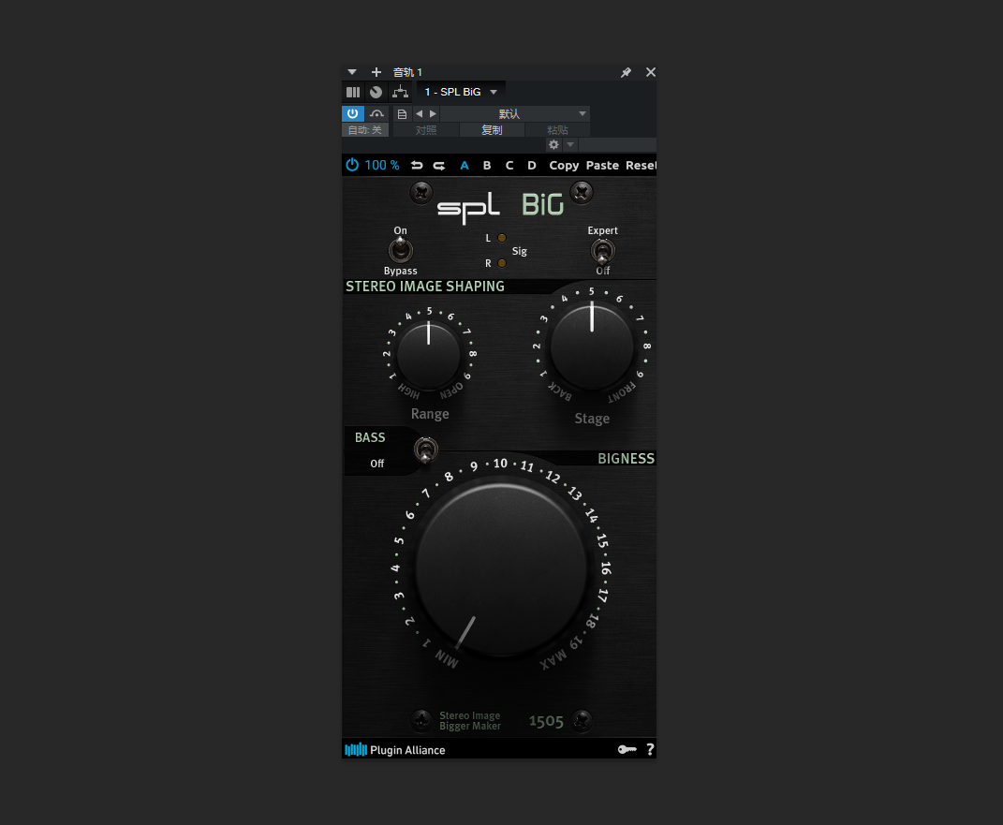The image size is (1003, 825).
Task: Toggle the host bypass arc icon
Action: 376,114
